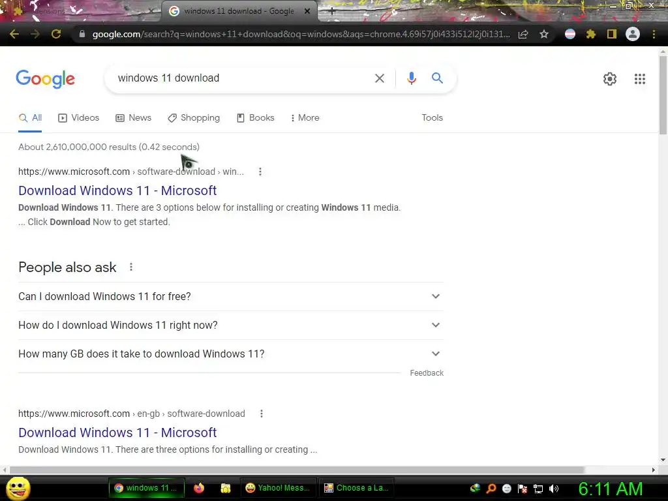The image size is (668, 501).
Task: Click the scroll right arrow
Action: click(x=654, y=470)
